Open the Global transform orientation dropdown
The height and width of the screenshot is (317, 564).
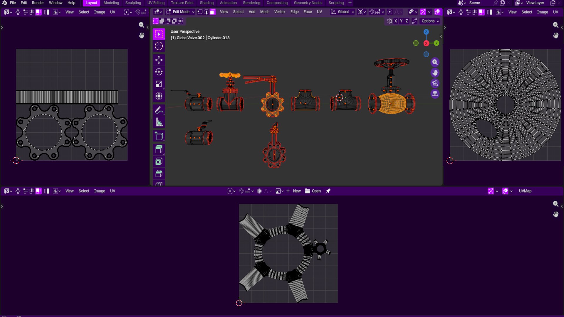(343, 12)
